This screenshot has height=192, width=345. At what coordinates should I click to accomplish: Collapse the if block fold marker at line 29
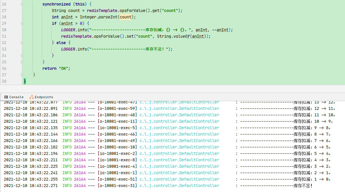[22, 24]
